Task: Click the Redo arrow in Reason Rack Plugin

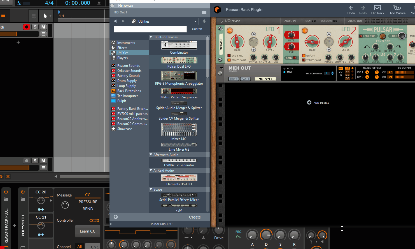Action: tap(363, 8)
